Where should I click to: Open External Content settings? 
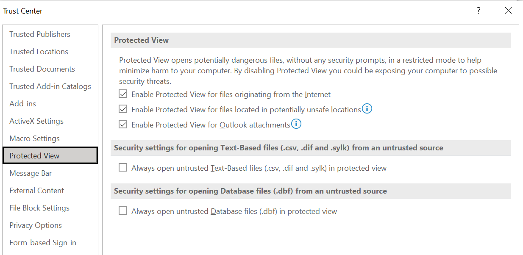tap(37, 191)
